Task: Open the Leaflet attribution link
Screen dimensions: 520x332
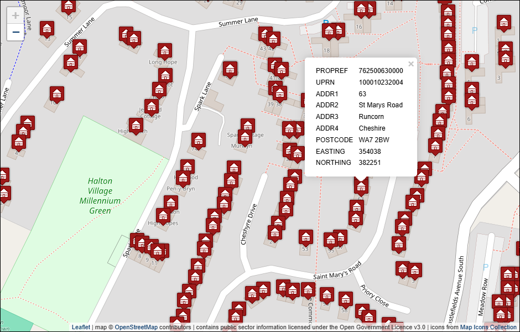Action: coord(81,327)
